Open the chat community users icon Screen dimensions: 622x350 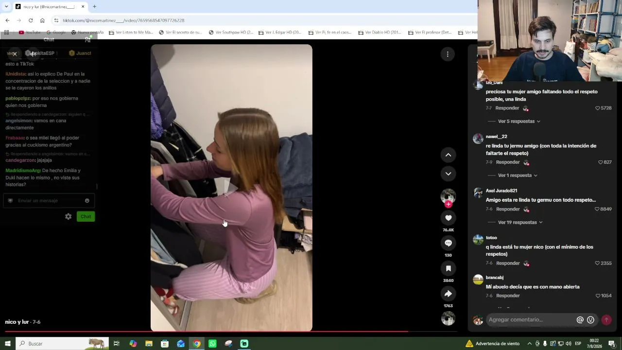point(87,39)
